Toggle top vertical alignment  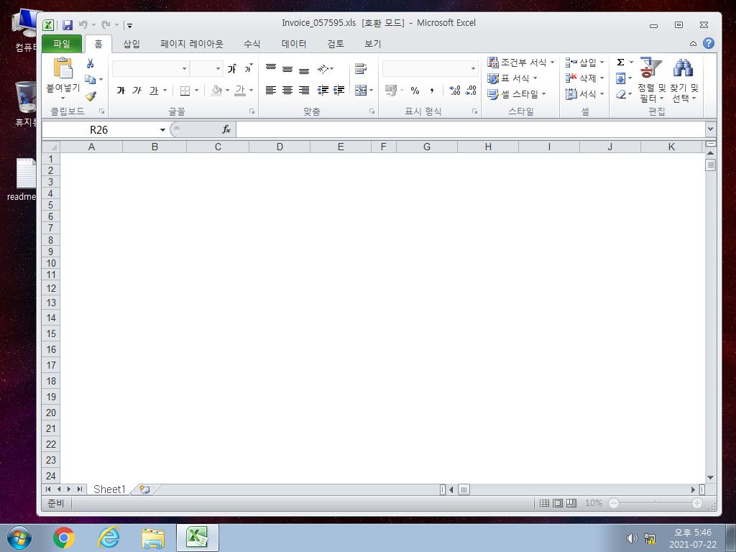click(x=271, y=68)
